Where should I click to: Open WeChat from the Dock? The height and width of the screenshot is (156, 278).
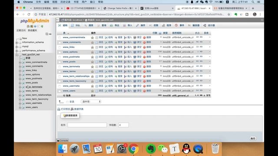pyautogui.click(x=162, y=149)
